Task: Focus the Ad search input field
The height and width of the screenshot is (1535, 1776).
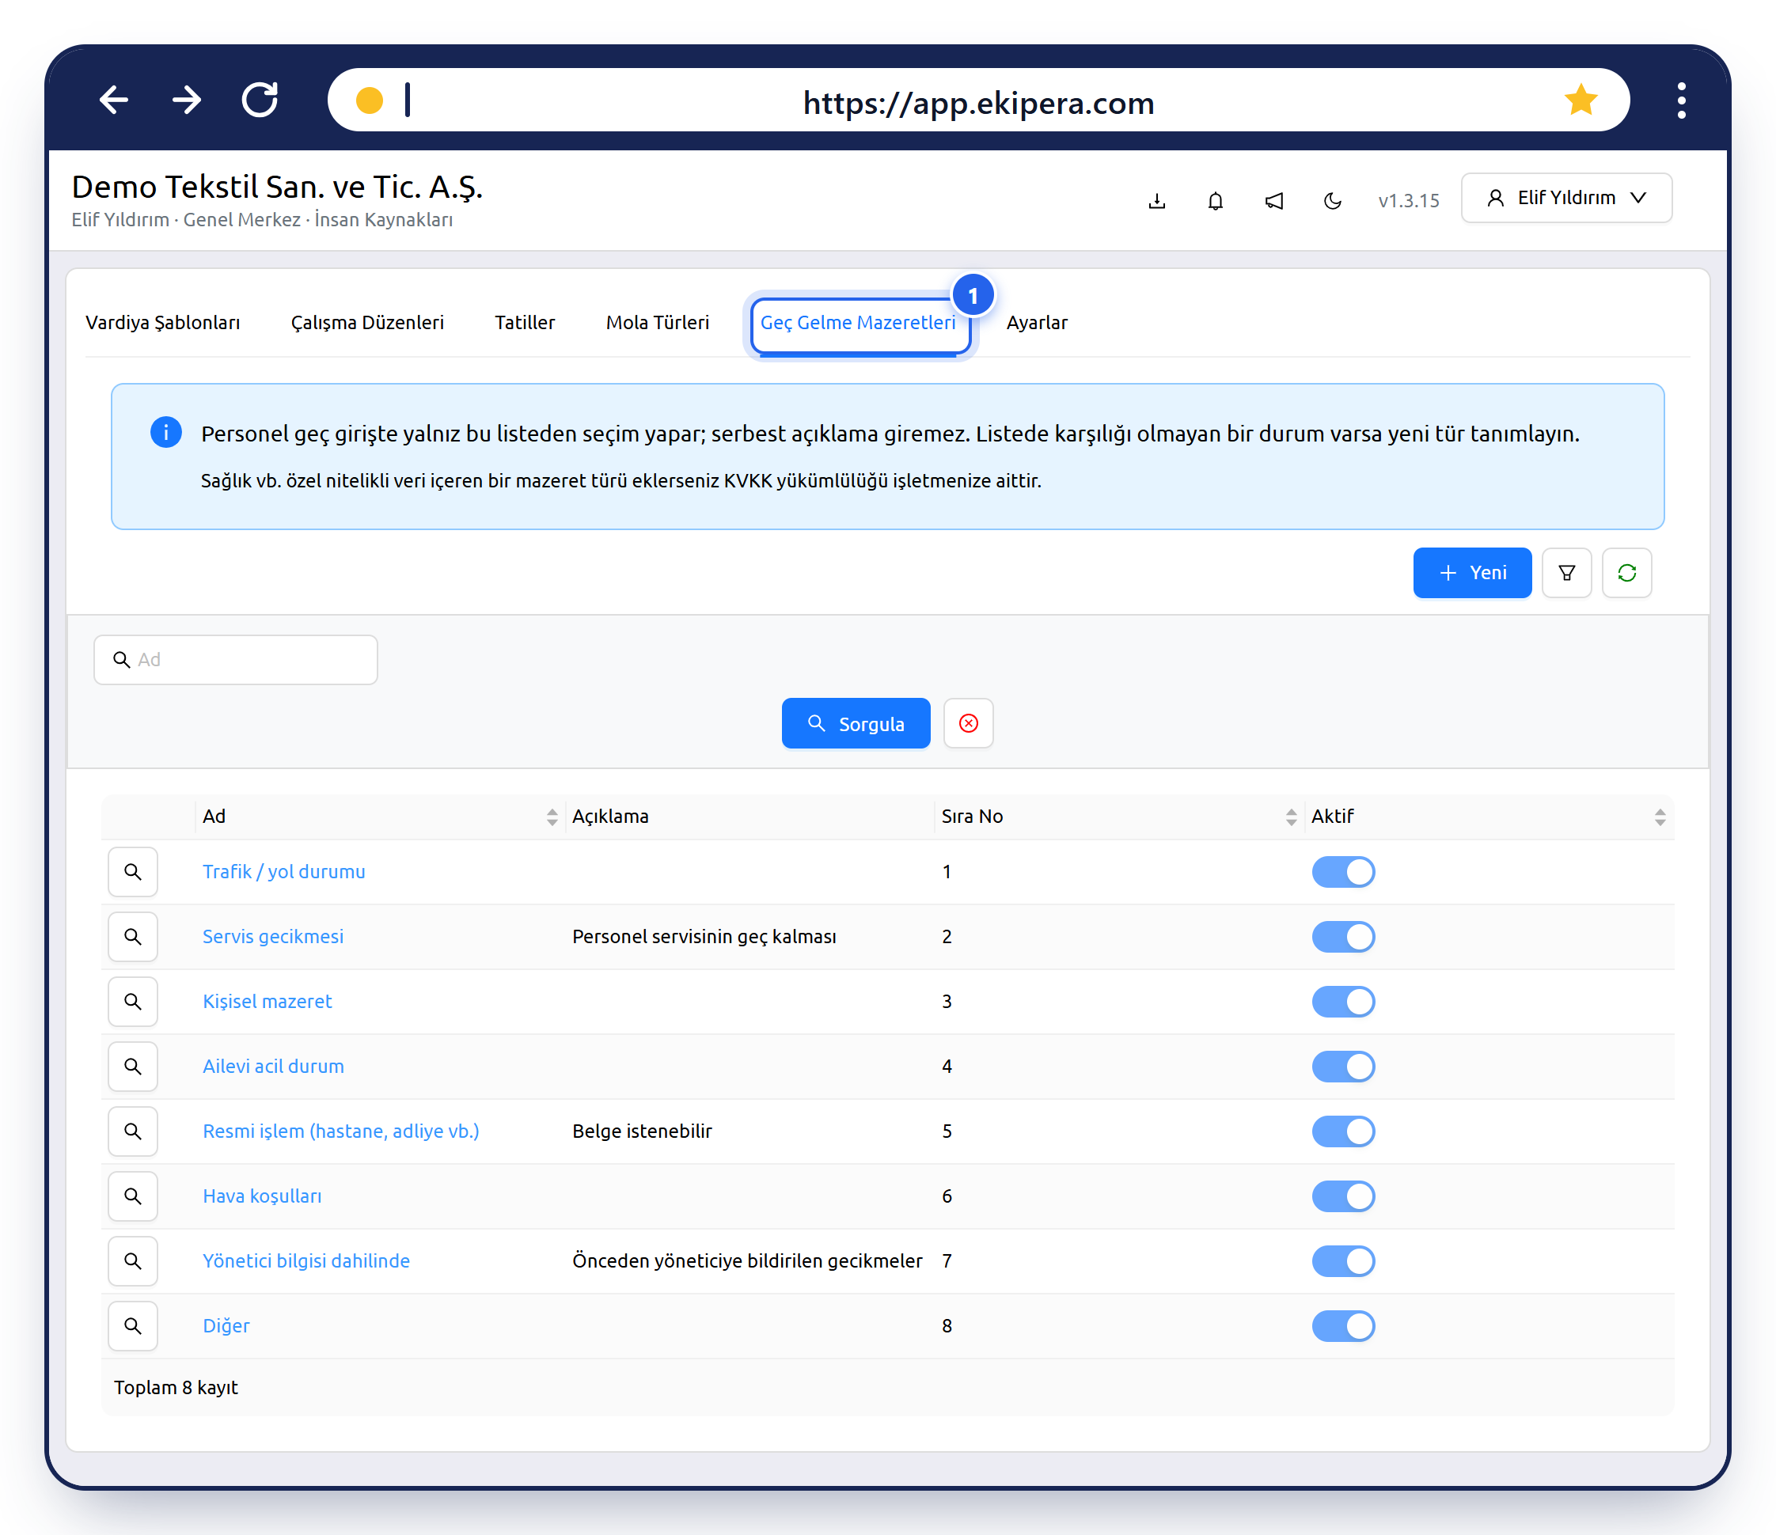Action: click(236, 660)
